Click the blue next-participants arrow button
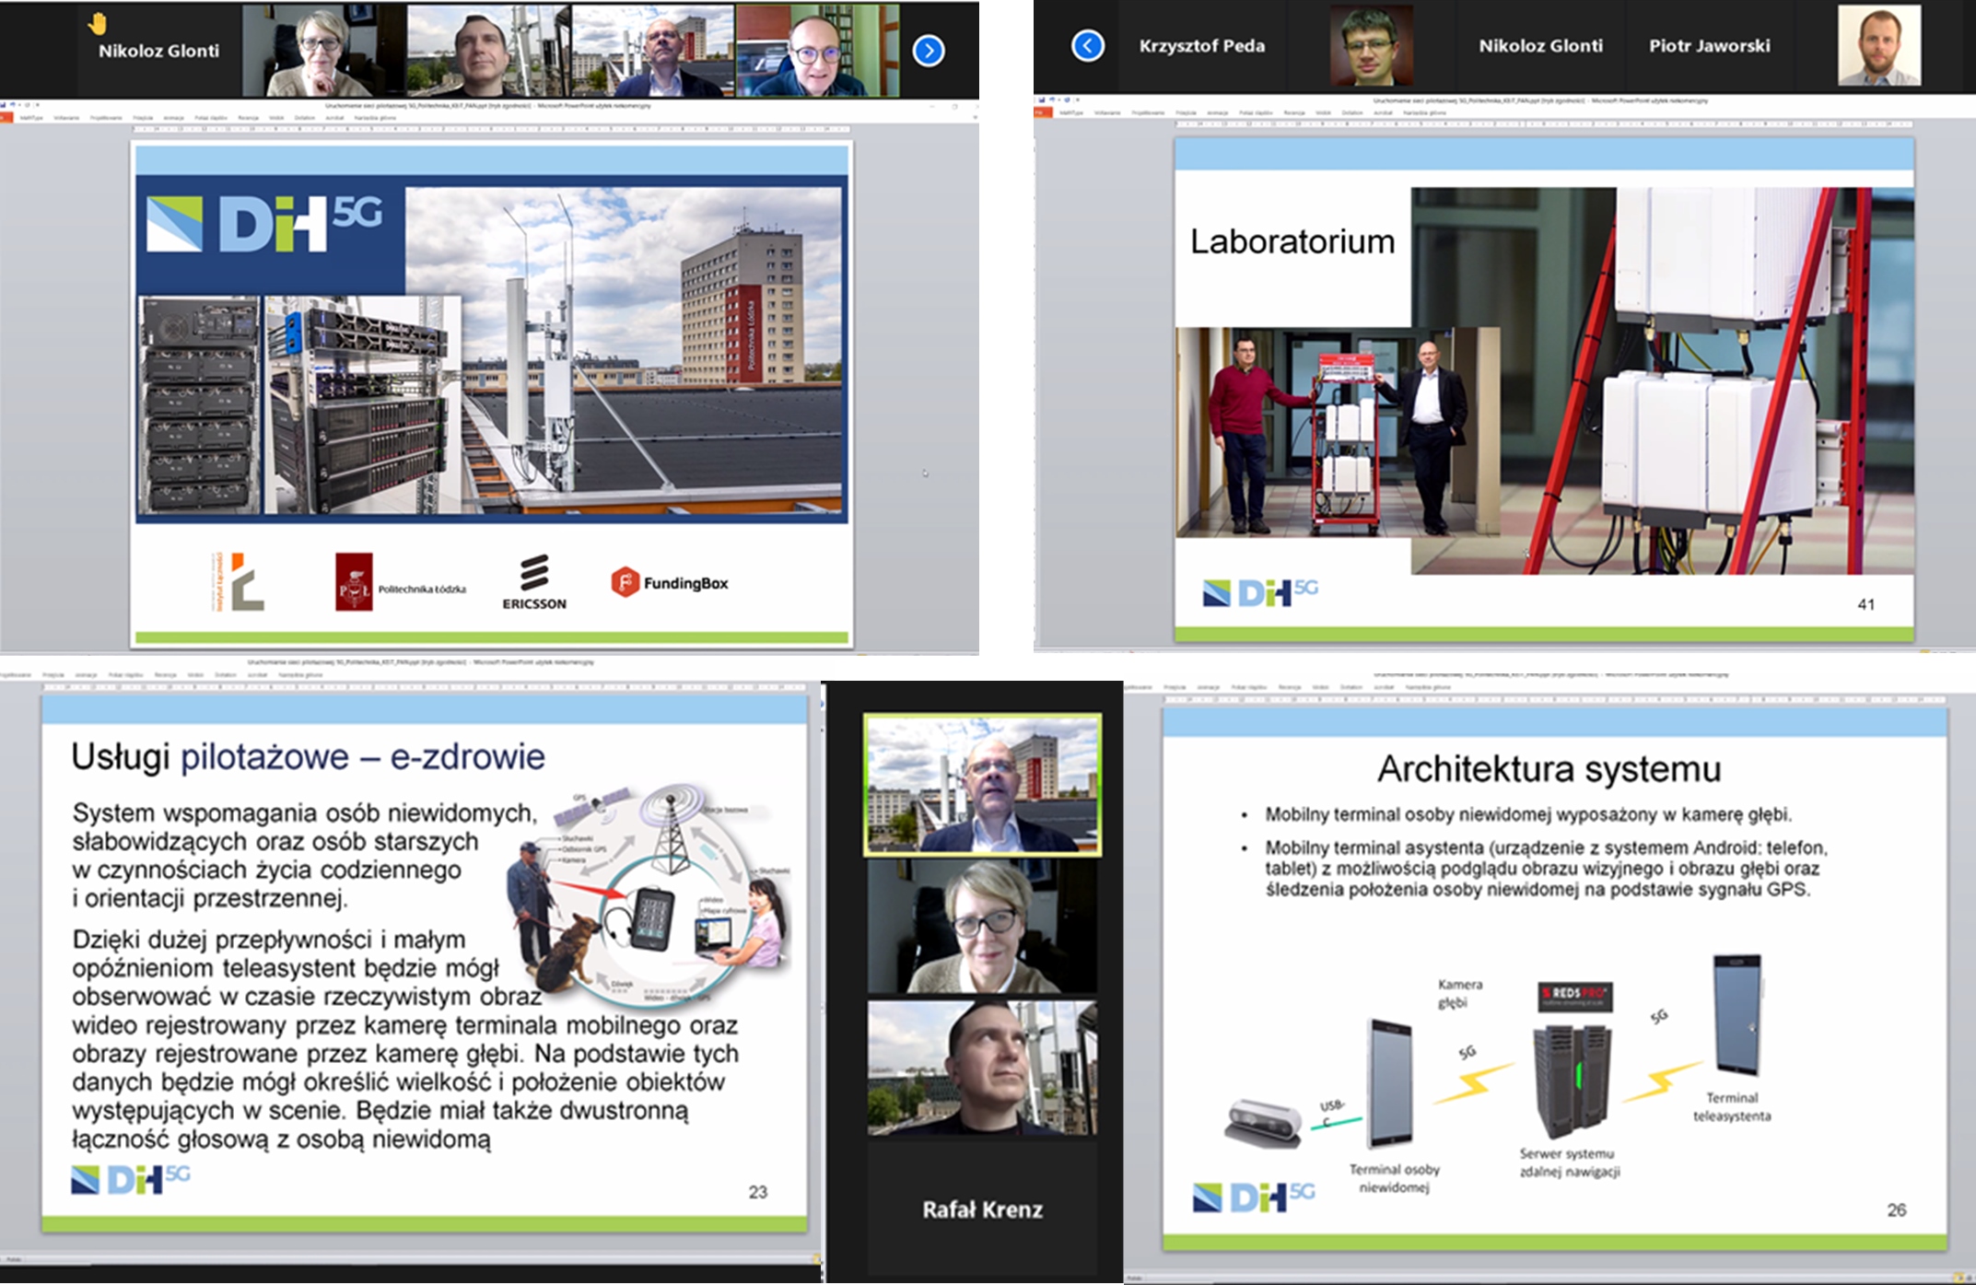This screenshot has width=1976, height=1285. (x=928, y=51)
